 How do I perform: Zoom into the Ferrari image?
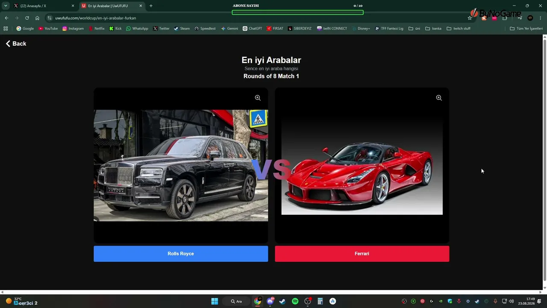click(x=439, y=98)
